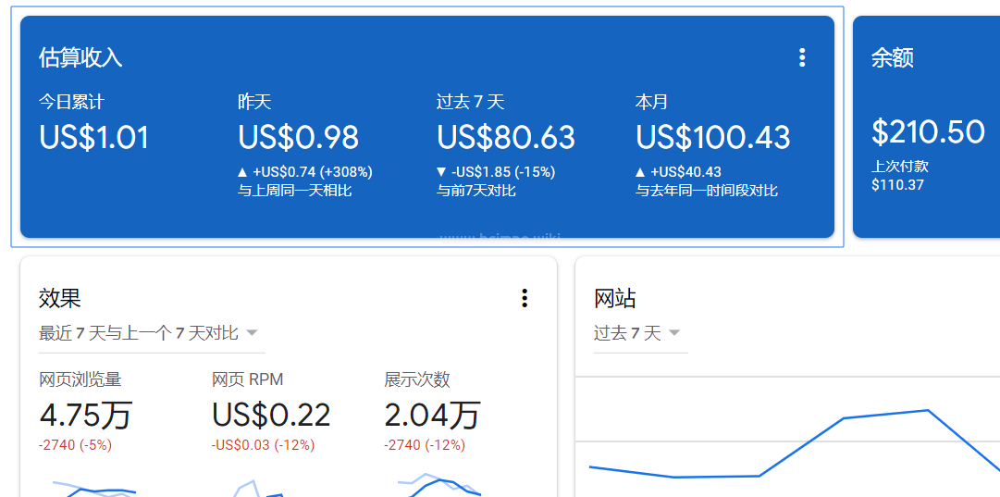Open the 估算收入 card three-dot menu

coord(801,57)
